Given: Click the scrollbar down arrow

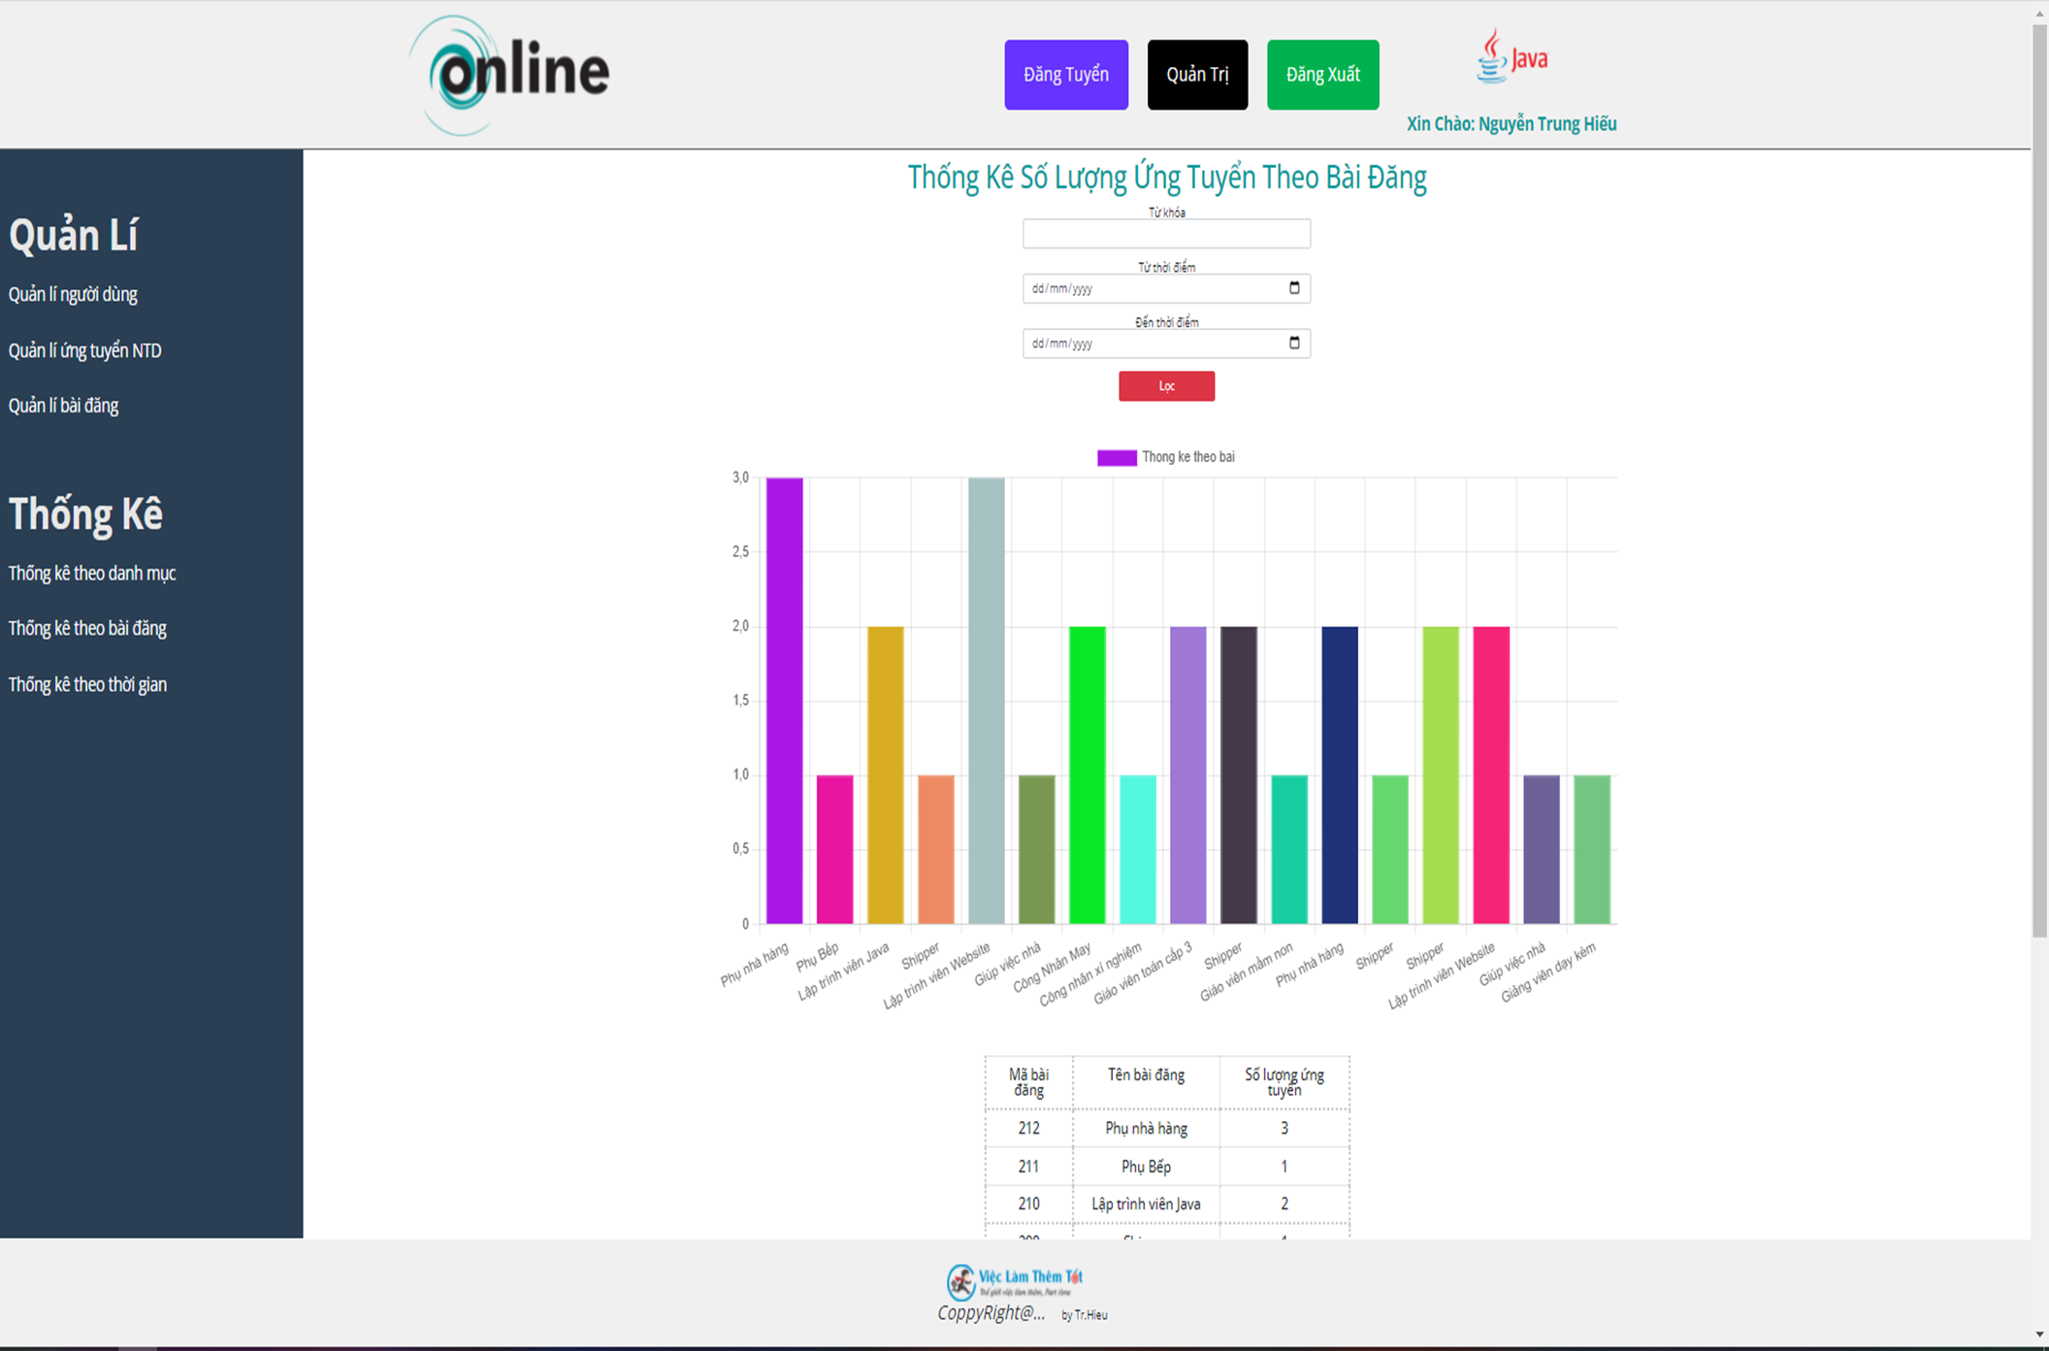Looking at the screenshot, I should [2040, 1335].
